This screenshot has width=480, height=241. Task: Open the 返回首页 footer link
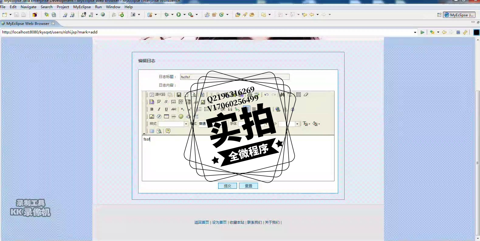pos(202,222)
